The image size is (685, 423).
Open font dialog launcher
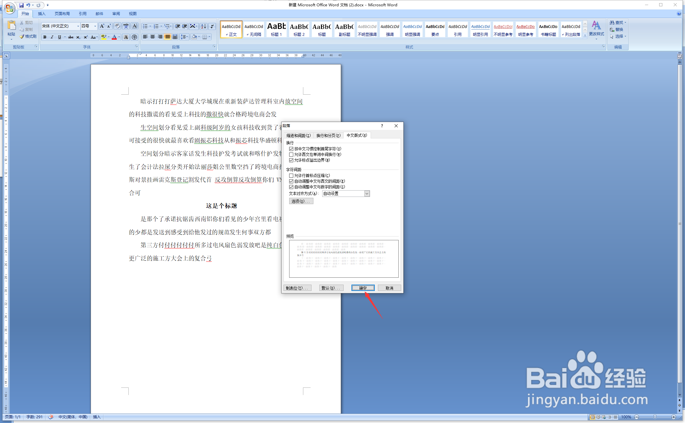137,47
